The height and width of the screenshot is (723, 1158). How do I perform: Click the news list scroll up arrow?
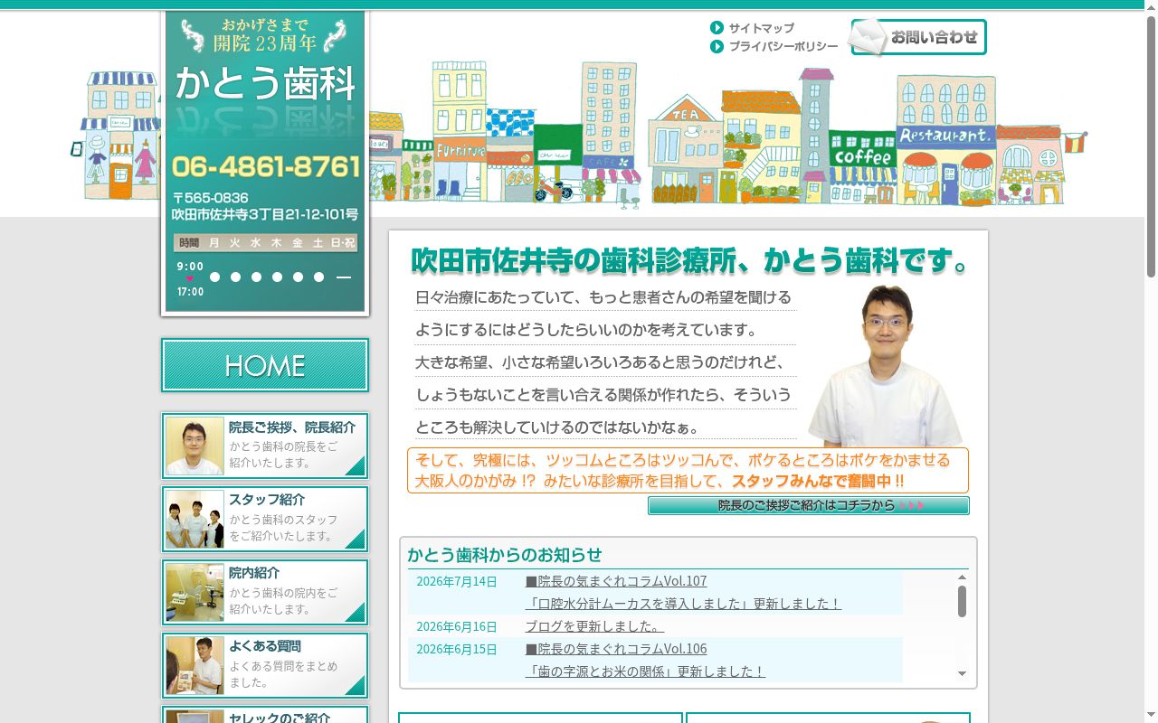pyautogui.click(x=962, y=577)
